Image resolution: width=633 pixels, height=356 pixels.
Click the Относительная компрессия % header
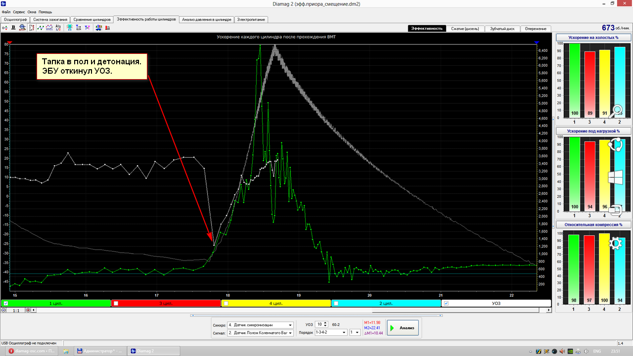593,224
